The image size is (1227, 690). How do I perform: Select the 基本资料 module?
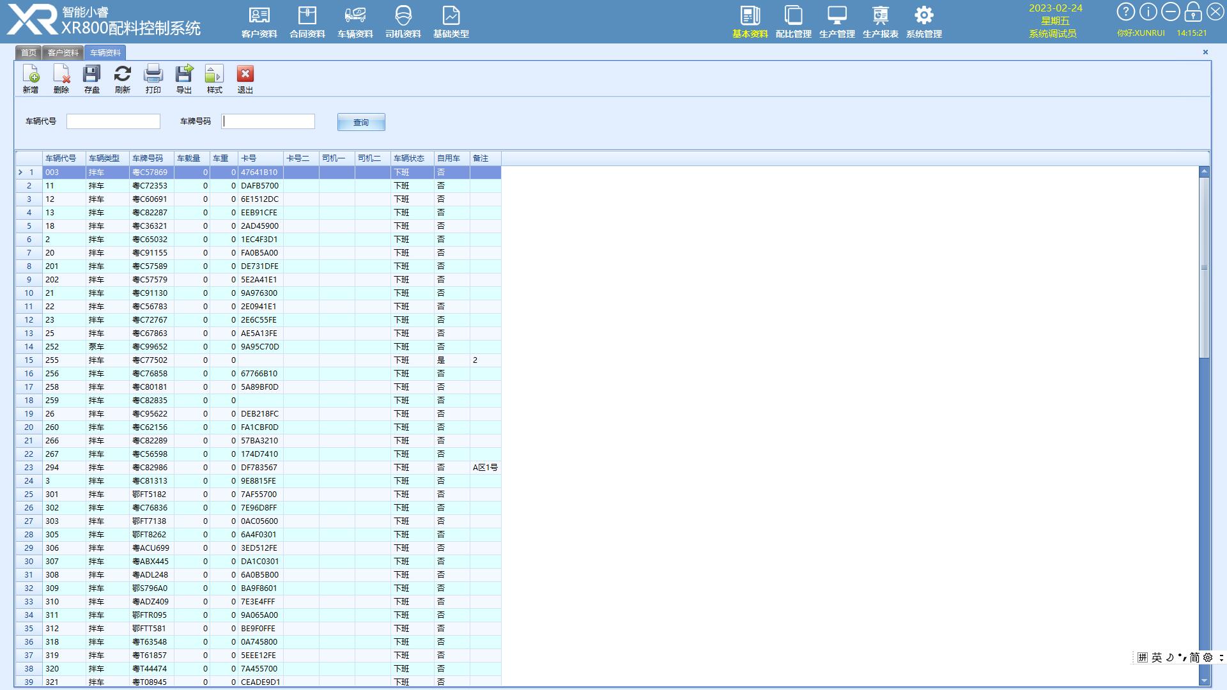[x=750, y=22]
